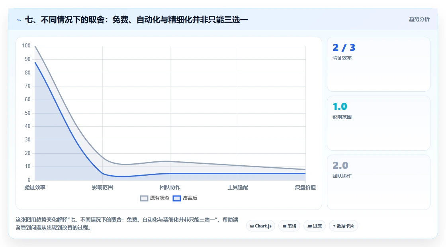Click the lightning icon beside the title
The image size is (446, 247).
click(x=19, y=20)
